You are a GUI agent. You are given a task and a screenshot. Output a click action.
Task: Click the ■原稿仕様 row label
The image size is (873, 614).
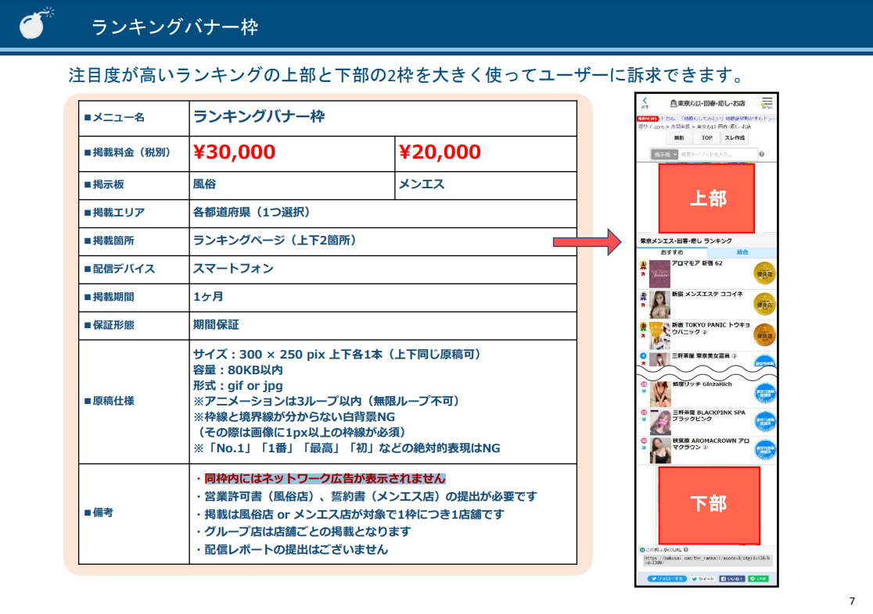110,401
